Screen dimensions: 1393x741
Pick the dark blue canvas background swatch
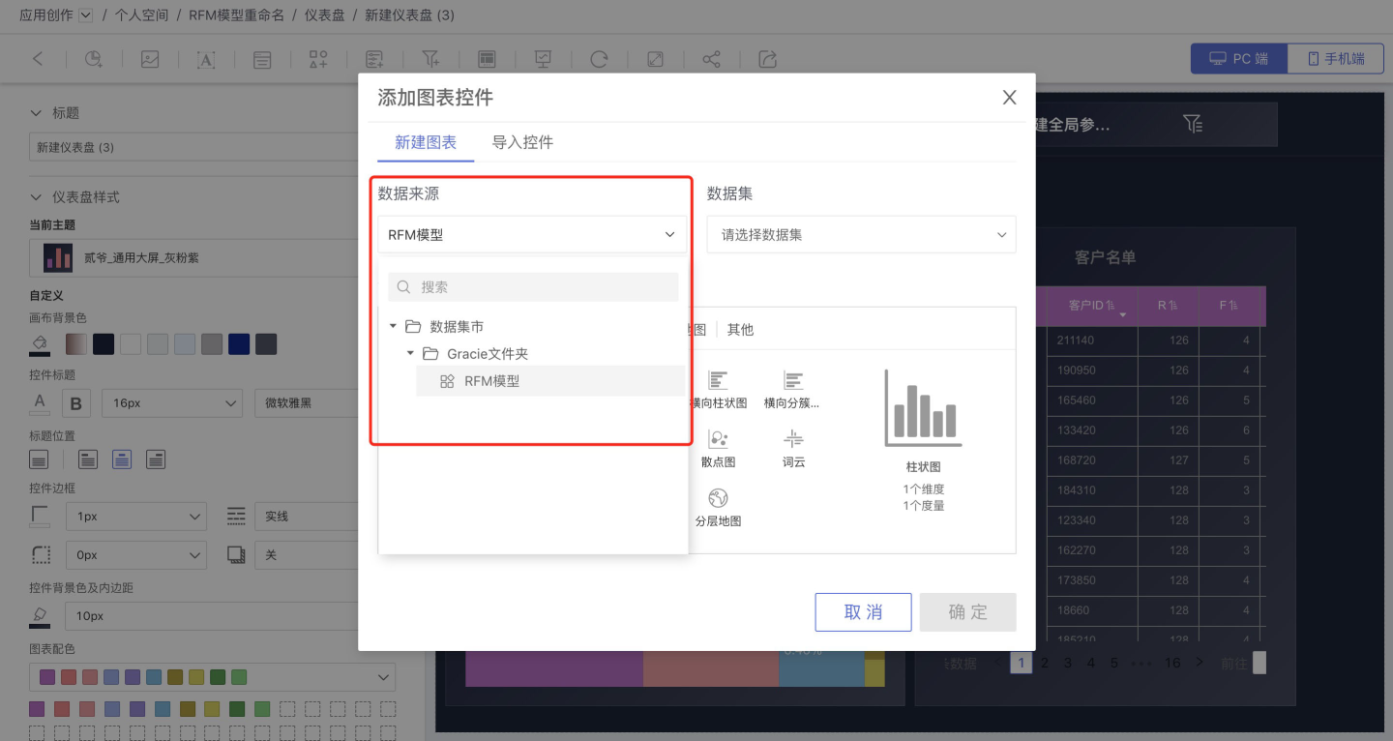coord(238,344)
